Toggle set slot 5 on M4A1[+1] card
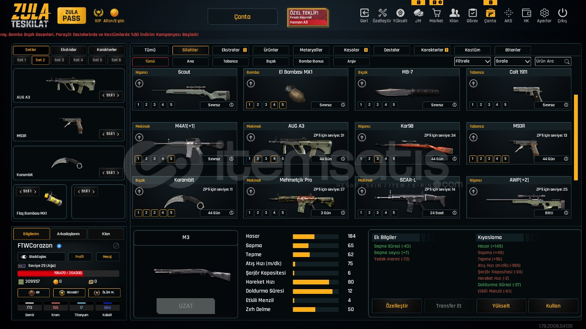 pyautogui.click(x=171, y=159)
